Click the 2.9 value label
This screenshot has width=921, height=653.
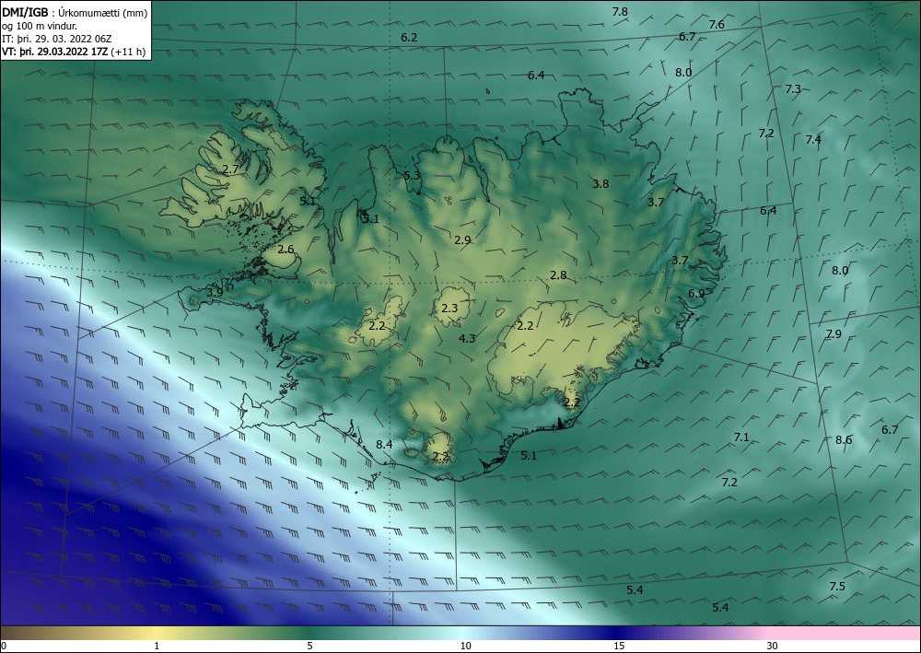click(463, 240)
